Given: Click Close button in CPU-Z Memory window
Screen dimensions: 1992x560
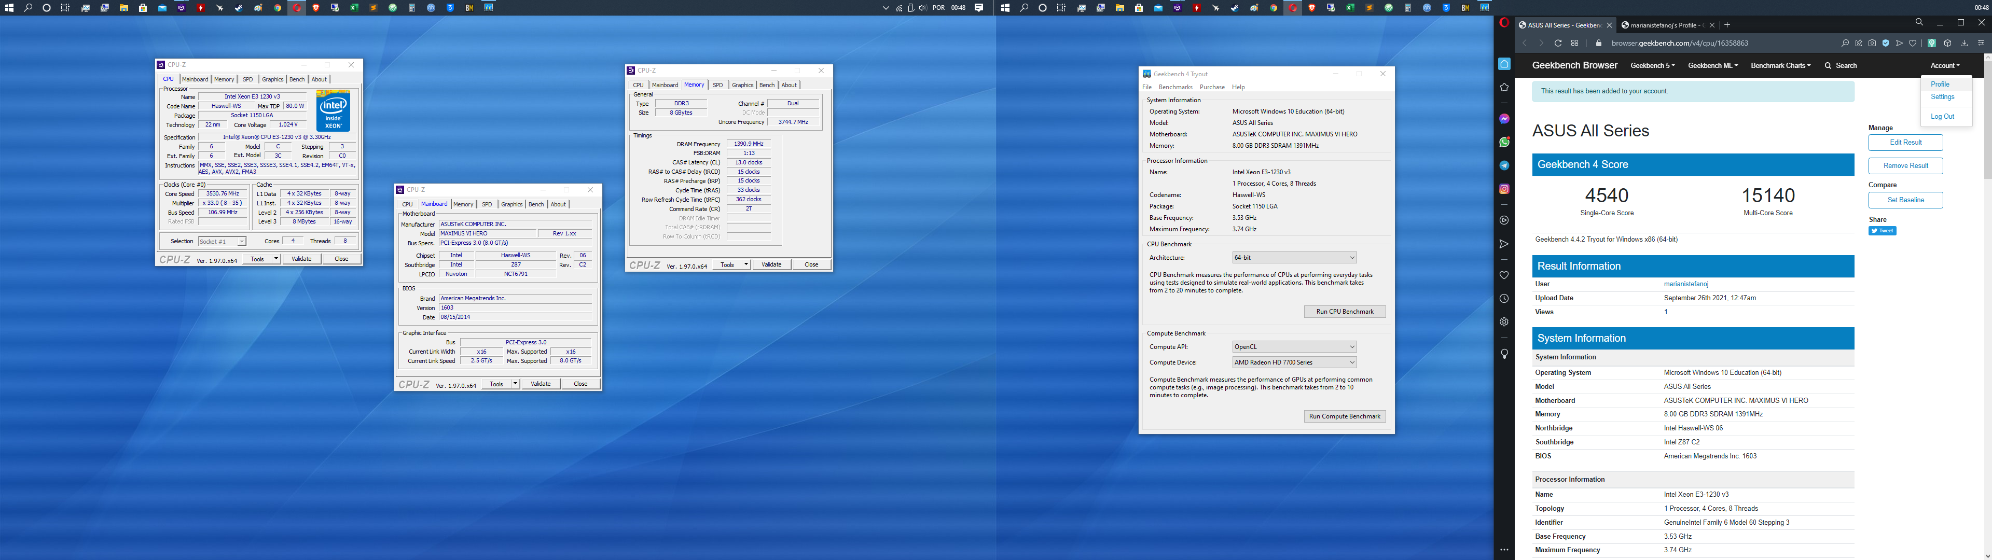Looking at the screenshot, I should point(811,264).
